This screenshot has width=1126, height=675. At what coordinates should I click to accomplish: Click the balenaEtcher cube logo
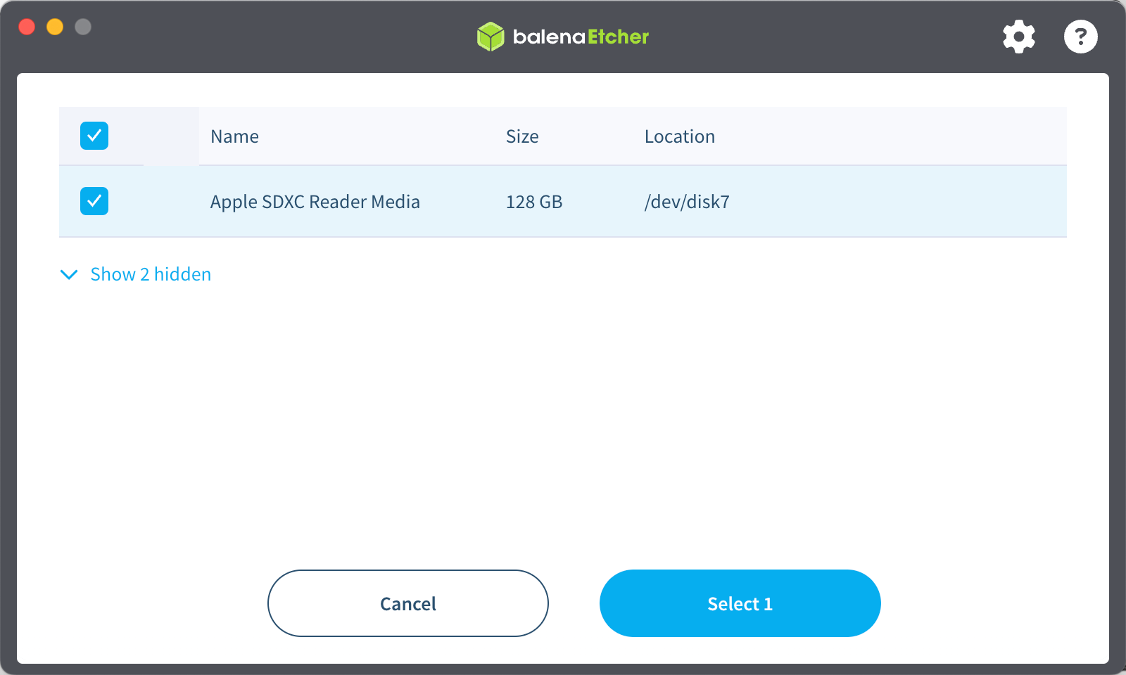(491, 37)
